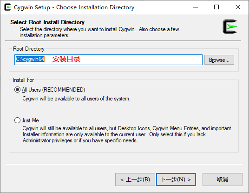Click the large Cygwin logo in the header
This screenshot has height=193, width=249.
(x=230, y=27)
